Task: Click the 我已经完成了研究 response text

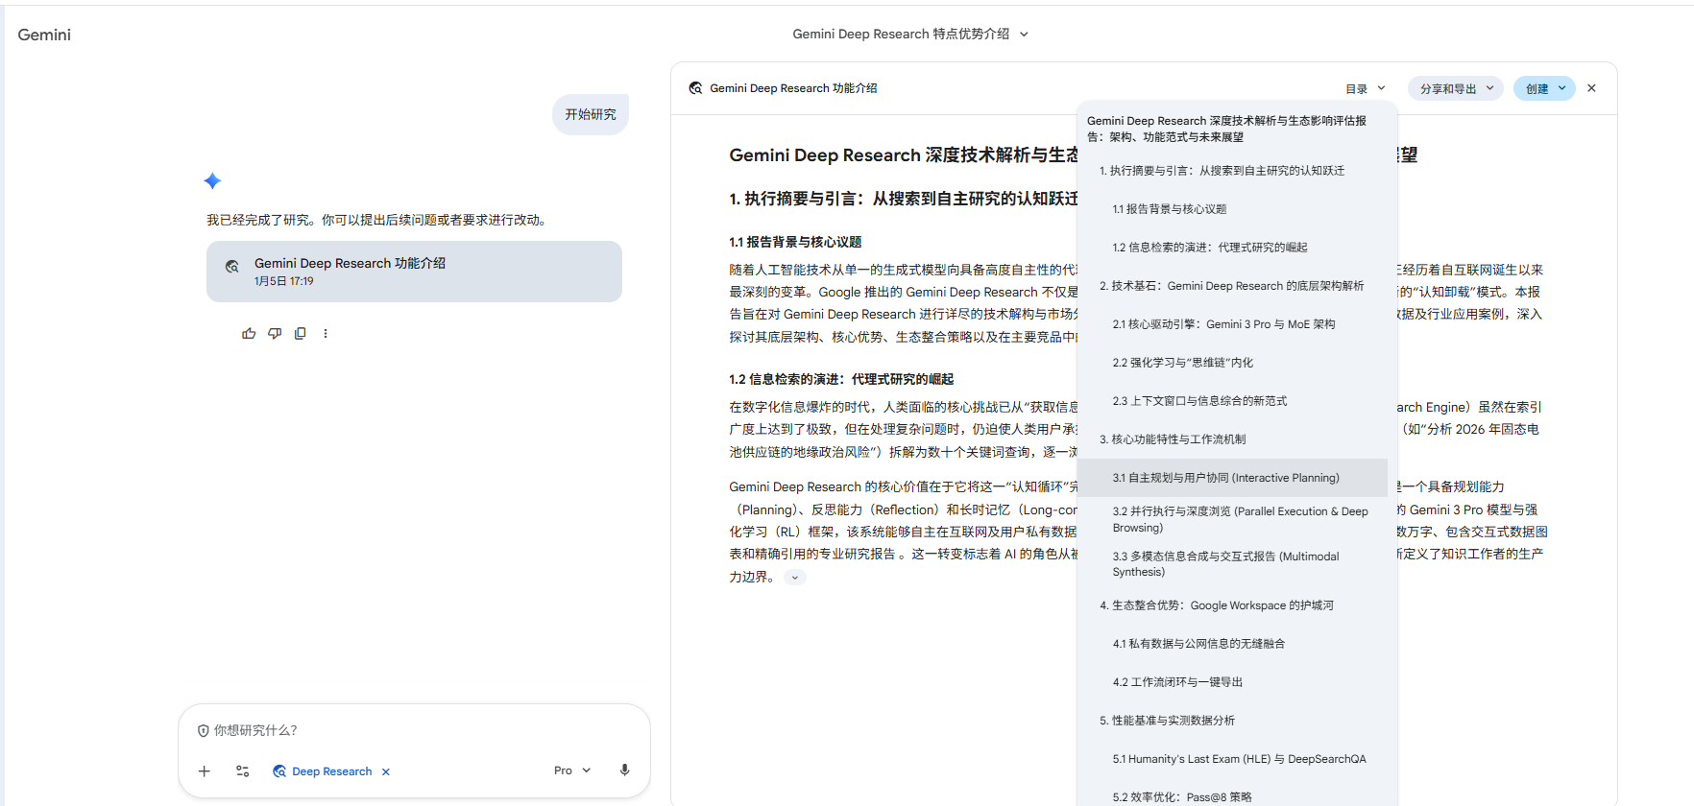Action: [379, 220]
